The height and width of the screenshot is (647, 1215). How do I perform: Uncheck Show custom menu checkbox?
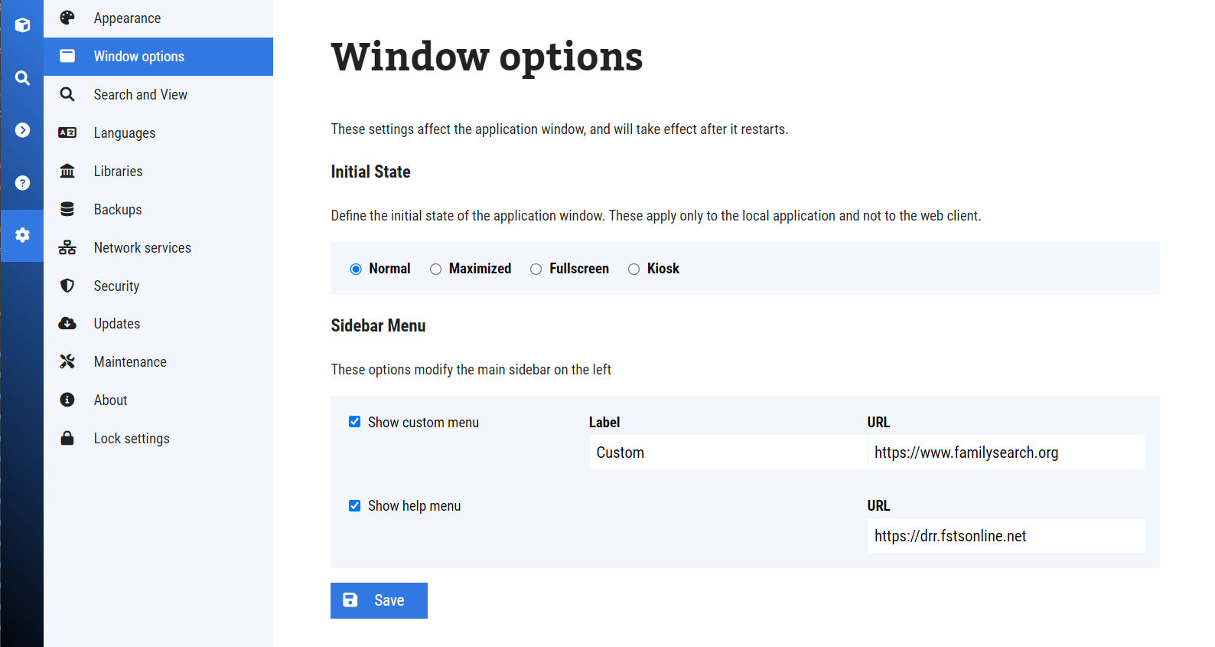pyautogui.click(x=355, y=422)
